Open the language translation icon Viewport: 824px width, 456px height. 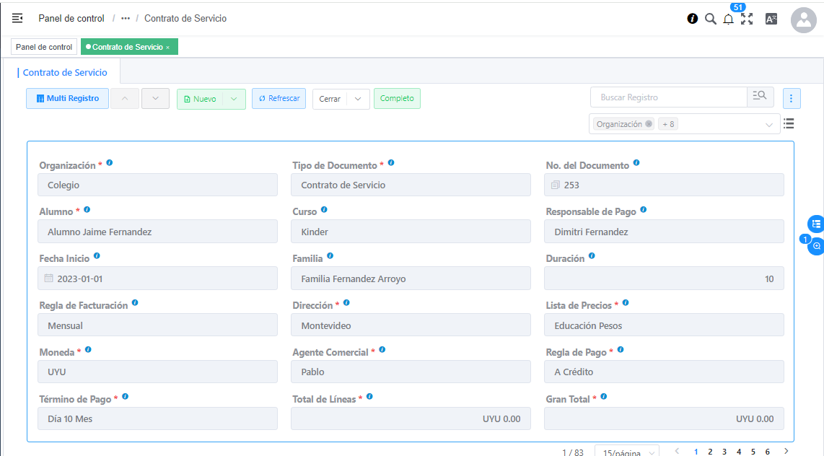(x=771, y=19)
